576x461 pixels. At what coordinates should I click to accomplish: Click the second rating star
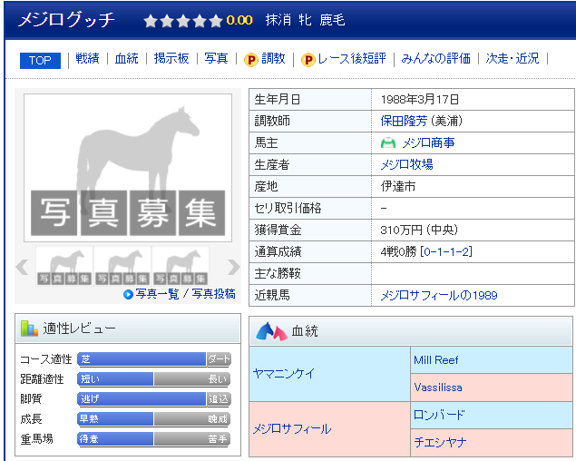tap(167, 21)
